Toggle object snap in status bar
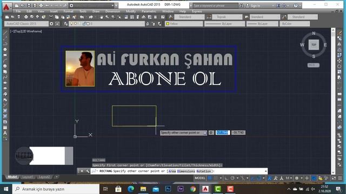 [x=259, y=178]
